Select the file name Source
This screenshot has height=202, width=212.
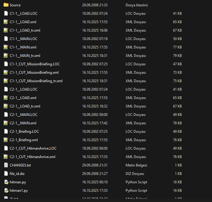point(15,5)
